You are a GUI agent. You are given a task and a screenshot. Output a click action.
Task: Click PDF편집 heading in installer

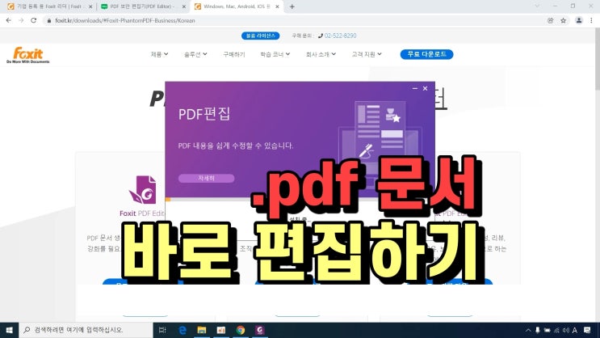204,114
